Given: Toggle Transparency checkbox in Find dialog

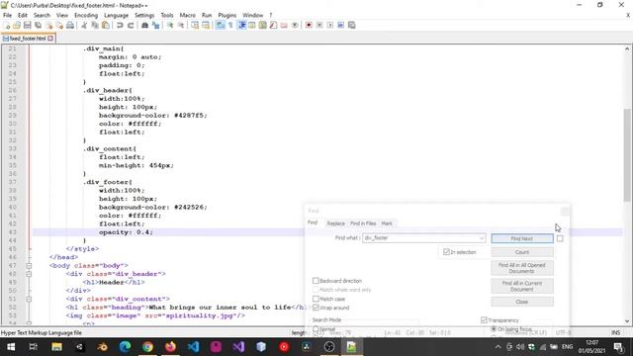Looking at the screenshot, I should coord(484,320).
